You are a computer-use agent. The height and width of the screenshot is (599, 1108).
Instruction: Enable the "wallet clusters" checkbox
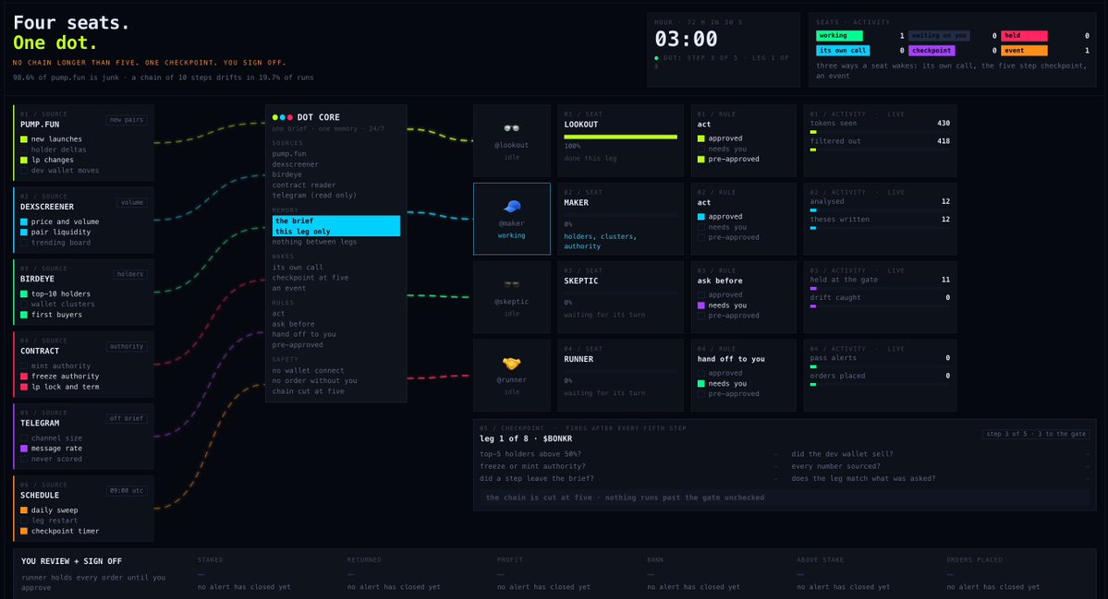24,304
